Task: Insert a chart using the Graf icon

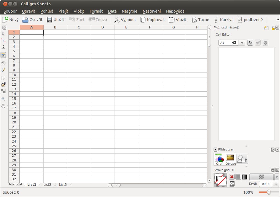Action: [x=219, y=159]
